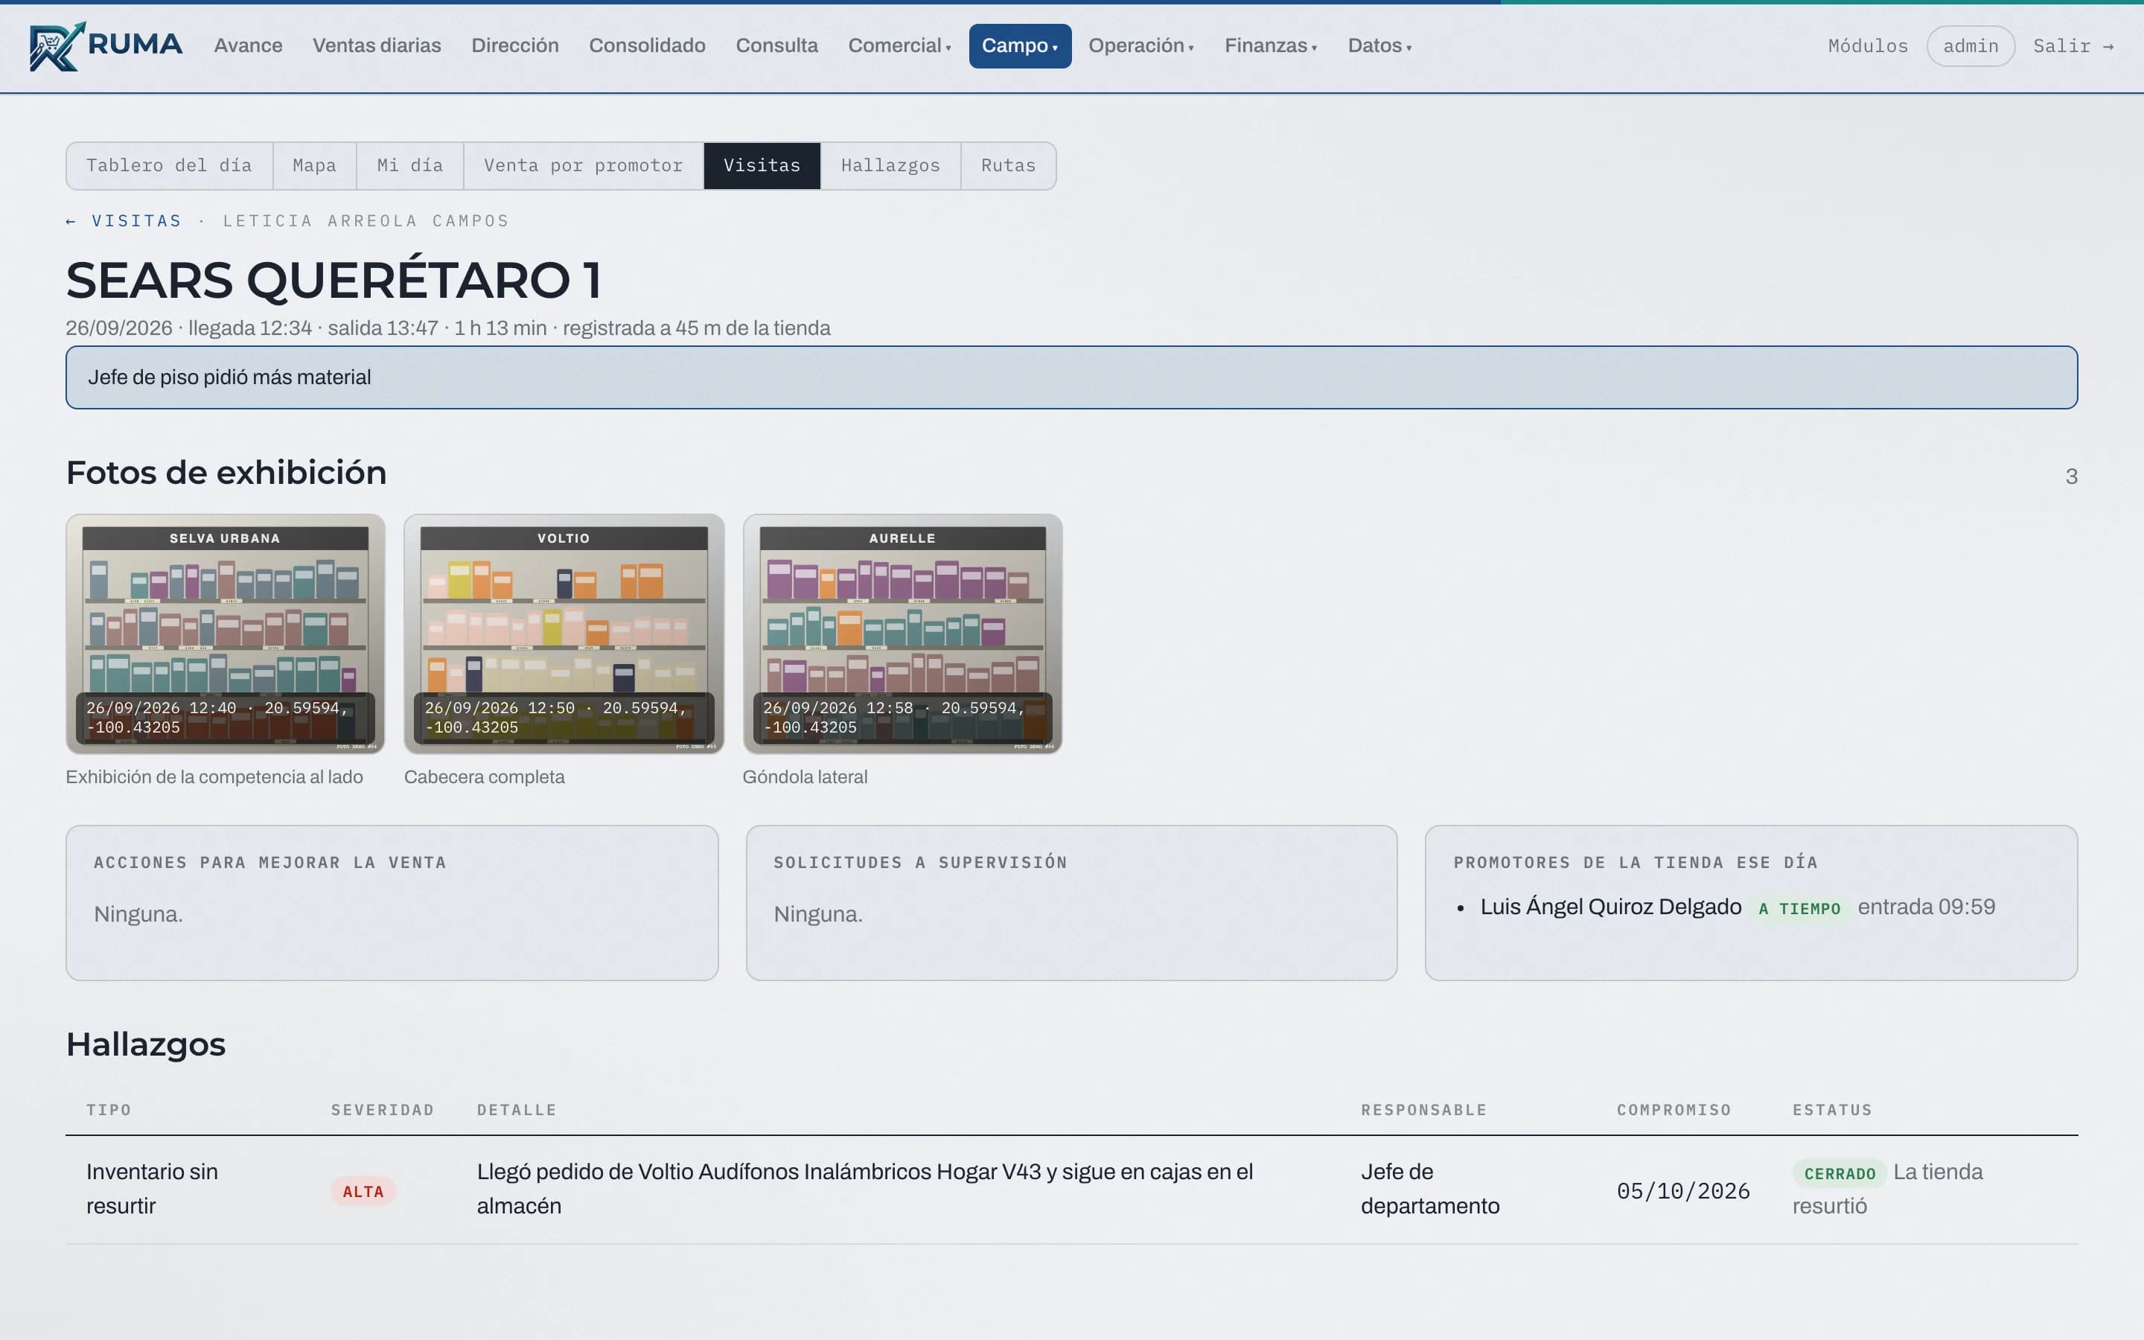
Task: Go to the Dirección section
Action: 514,46
